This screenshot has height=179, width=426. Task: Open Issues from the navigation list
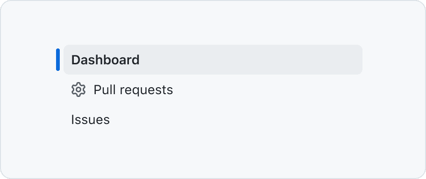click(x=213, y=119)
